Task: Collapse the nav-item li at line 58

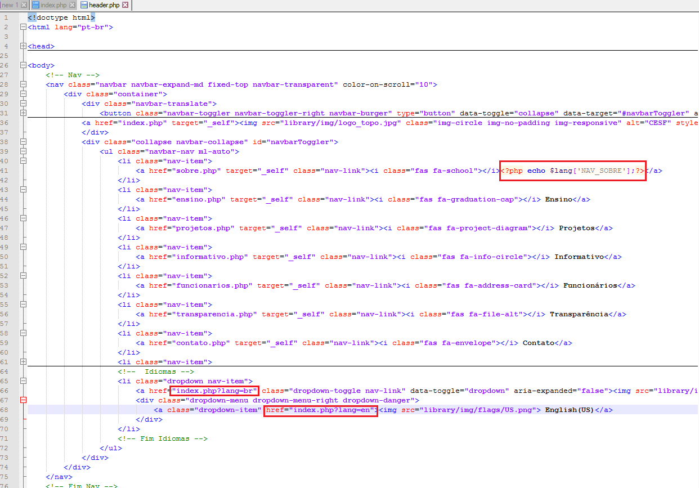Action: coord(23,333)
